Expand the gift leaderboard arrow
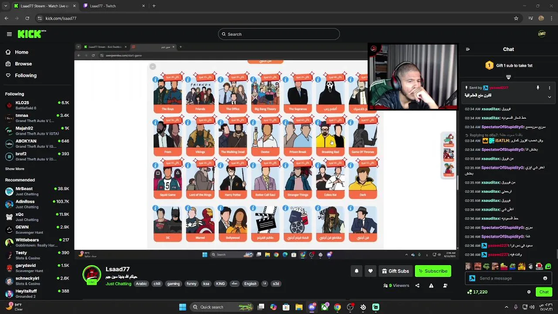The image size is (558, 314). coord(508,77)
